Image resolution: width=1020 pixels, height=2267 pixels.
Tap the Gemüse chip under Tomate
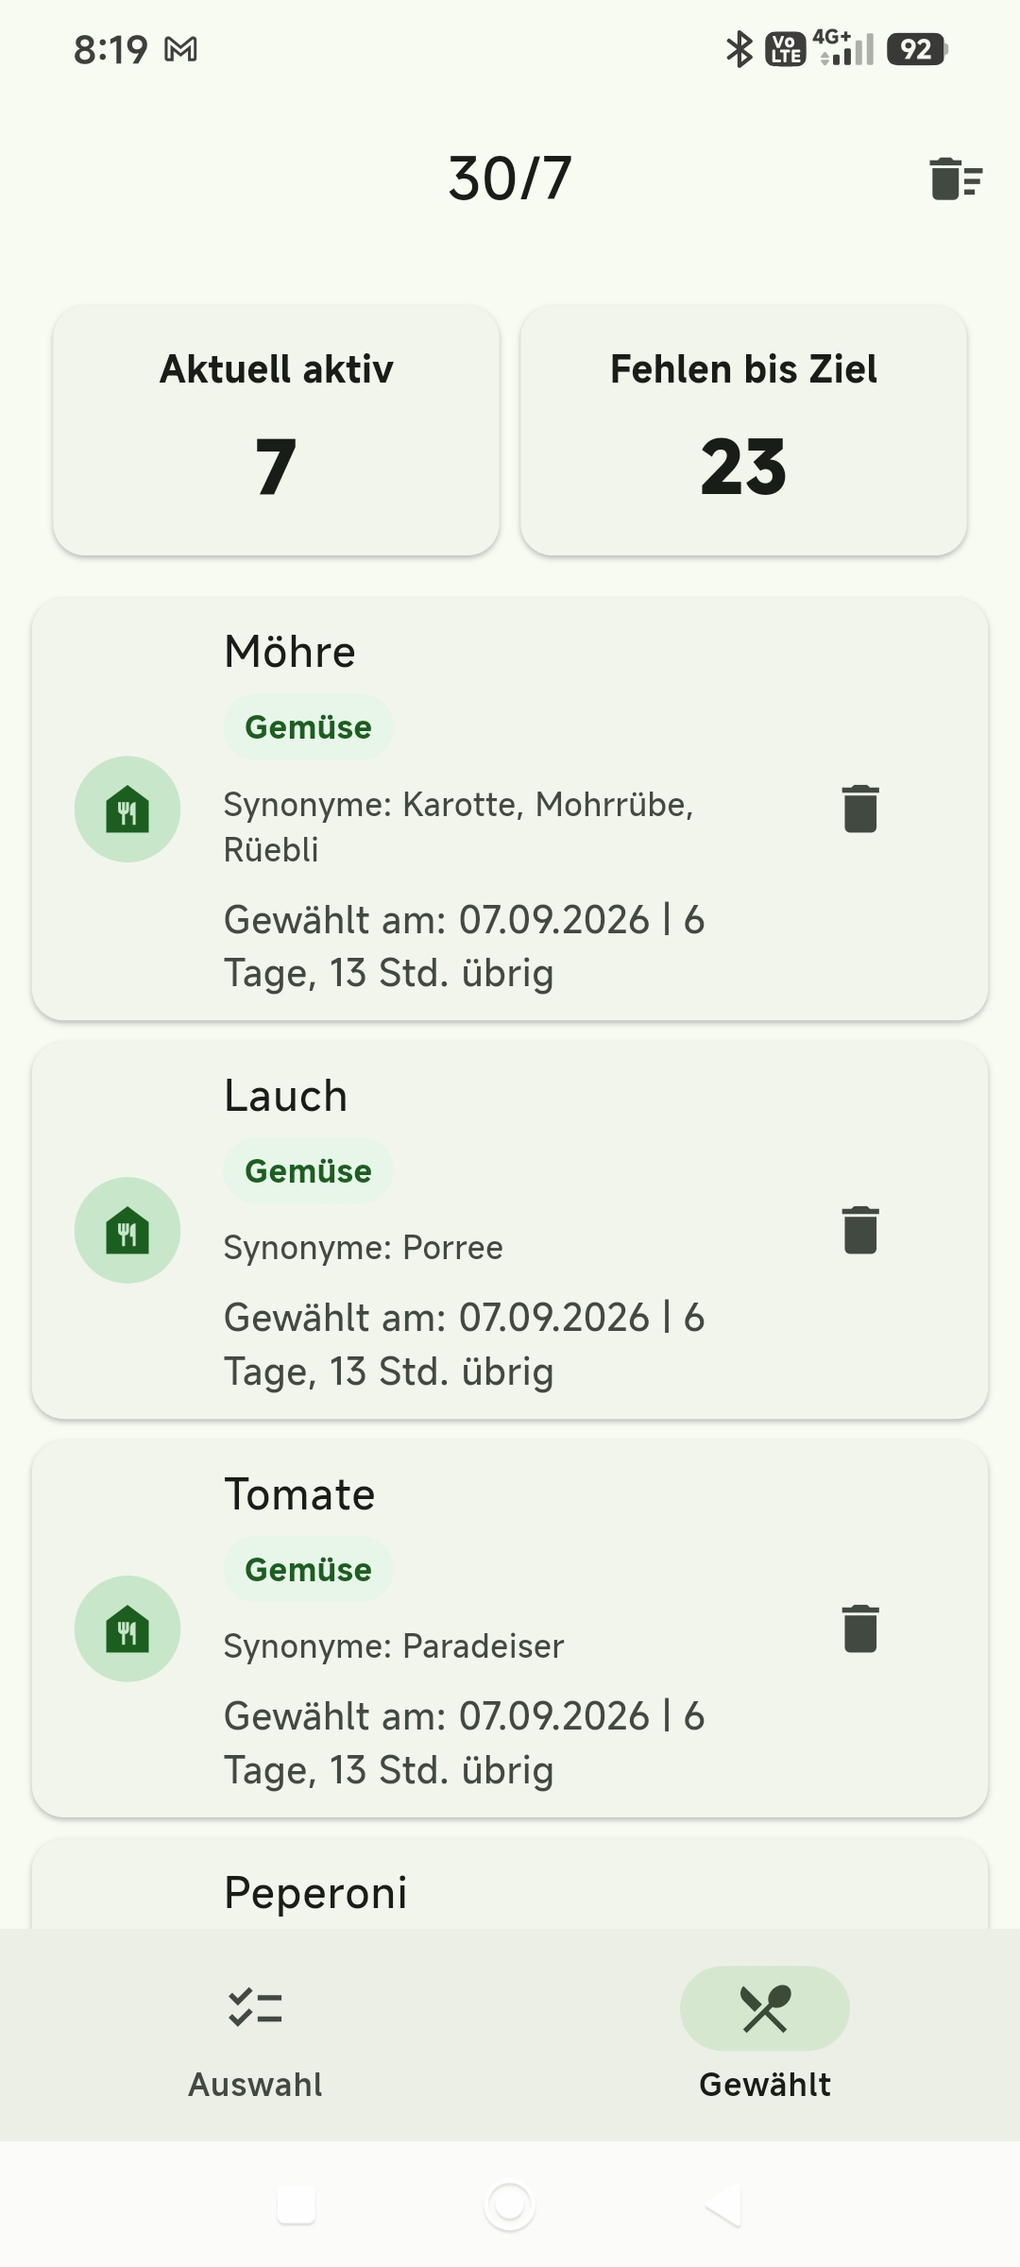[x=308, y=1570]
